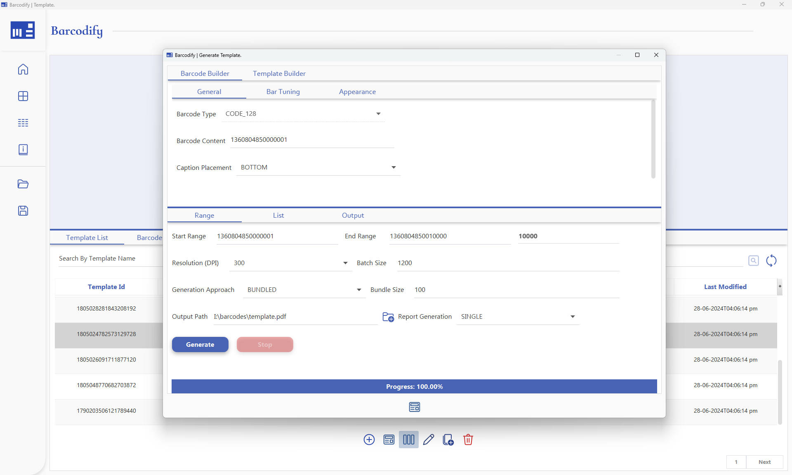Open the Home sidebar icon
This screenshot has width=792, height=475.
point(23,69)
